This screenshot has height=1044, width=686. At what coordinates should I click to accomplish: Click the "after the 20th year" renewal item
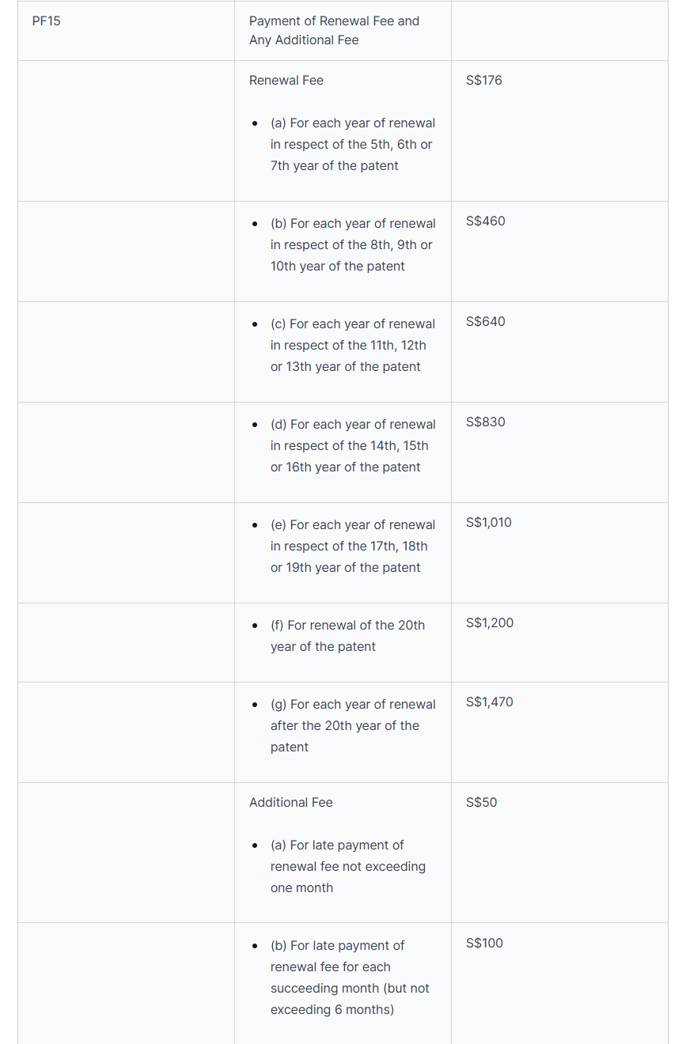pyautogui.click(x=352, y=726)
